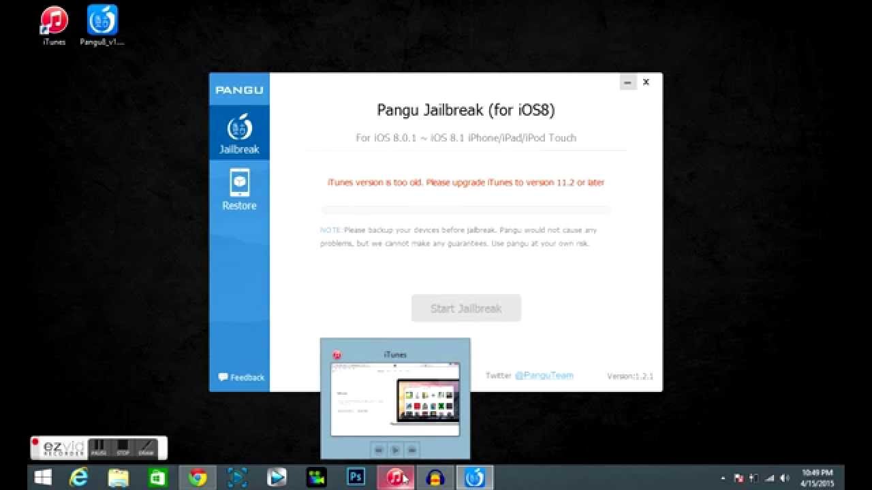This screenshot has height=490, width=872.
Task: Click the iTunes version too old error message
Action: click(x=466, y=182)
